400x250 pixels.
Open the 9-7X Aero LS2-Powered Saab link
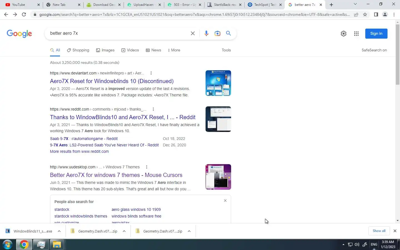104,145
